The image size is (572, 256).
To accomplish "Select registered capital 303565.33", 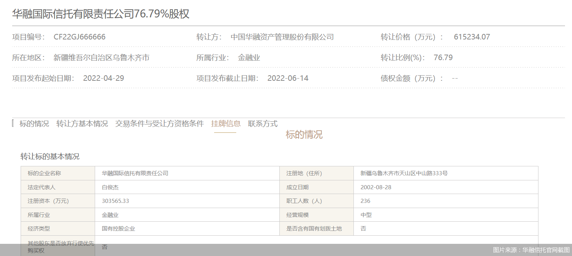I will click(115, 201).
